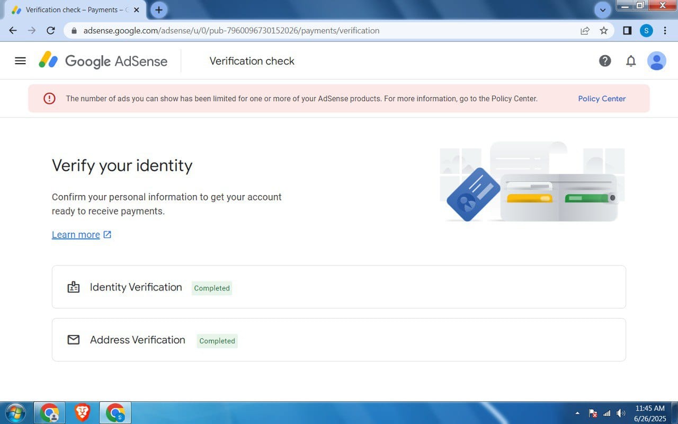This screenshot has height=424, width=678.
Task: Click the Verification check page title
Action: 252,61
